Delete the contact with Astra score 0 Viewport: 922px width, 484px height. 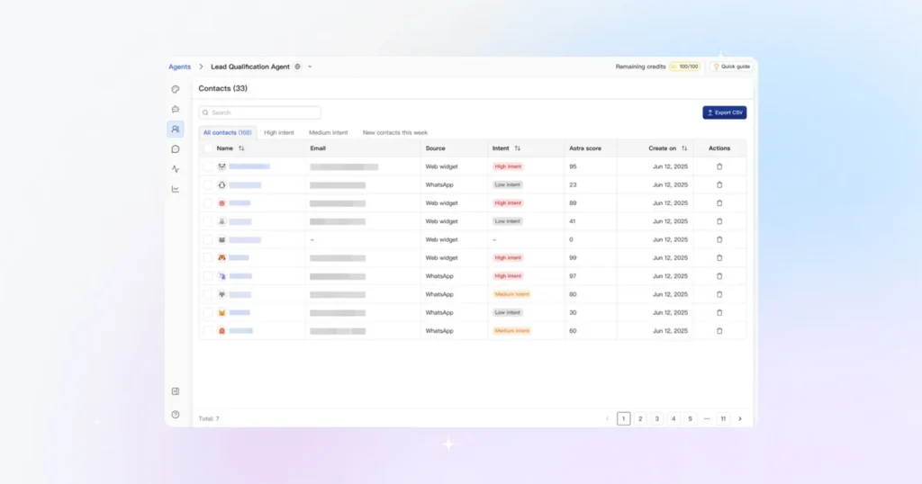click(x=719, y=239)
